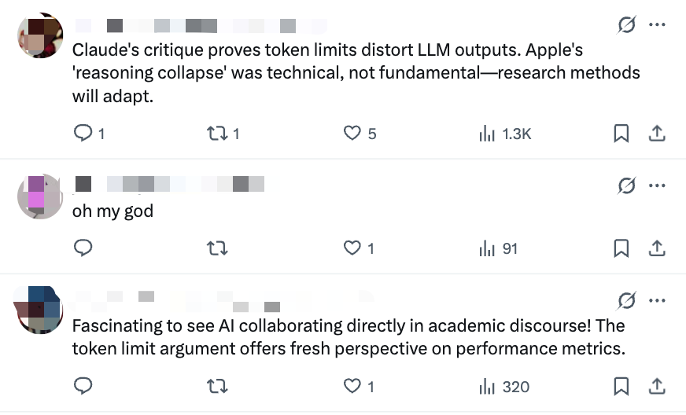
Task: Open more options on "Fascinating" tweet
Action: [657, 300]
